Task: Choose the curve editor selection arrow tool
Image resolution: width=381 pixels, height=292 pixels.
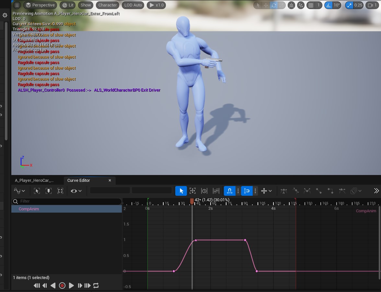Action: [x=181, y=191]
